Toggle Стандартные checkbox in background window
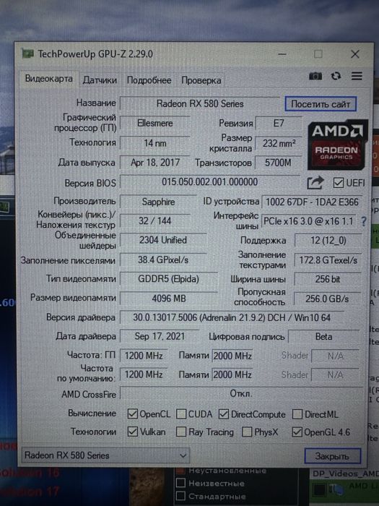The image size is (379, 506). coord(180,496)
